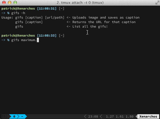Click the timestamp [11:08:33] in second prompt
This screenshot has width=160, height=119.
[x=47, y=35]
